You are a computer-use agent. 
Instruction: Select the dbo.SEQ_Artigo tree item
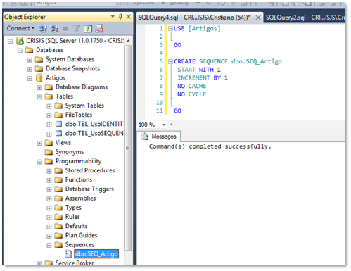coord(96,253)
